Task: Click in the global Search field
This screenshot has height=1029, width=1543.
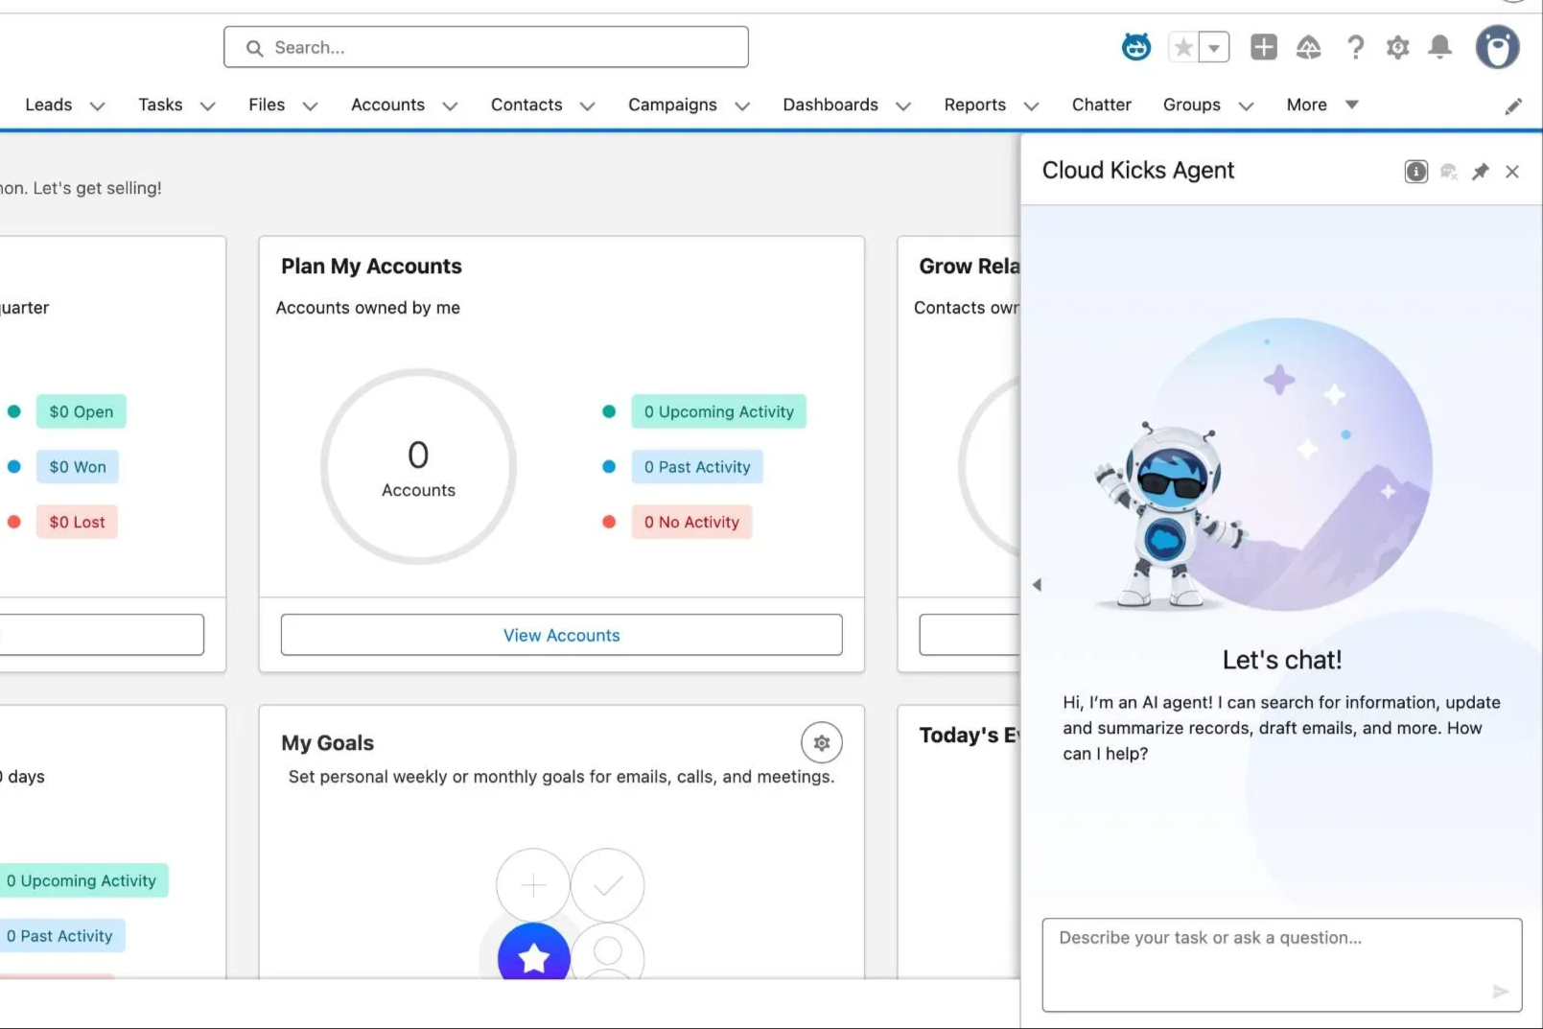Action: [x=486, y=47]
